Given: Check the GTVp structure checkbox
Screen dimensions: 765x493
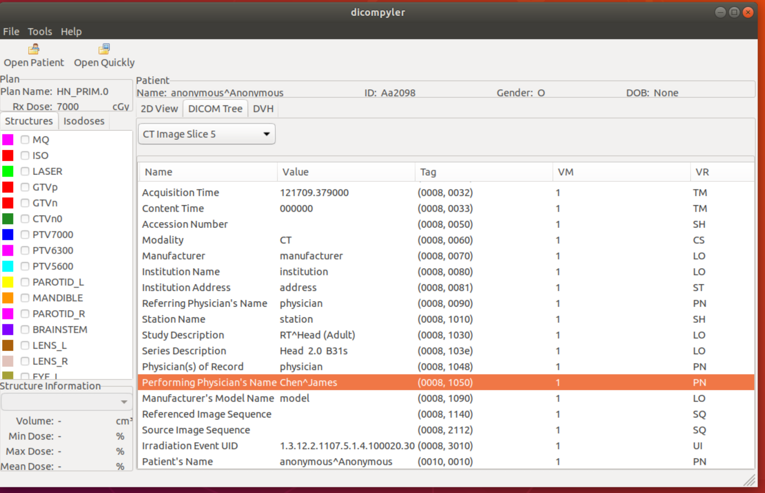Looking at the screenshot, I should click(25, 187).
